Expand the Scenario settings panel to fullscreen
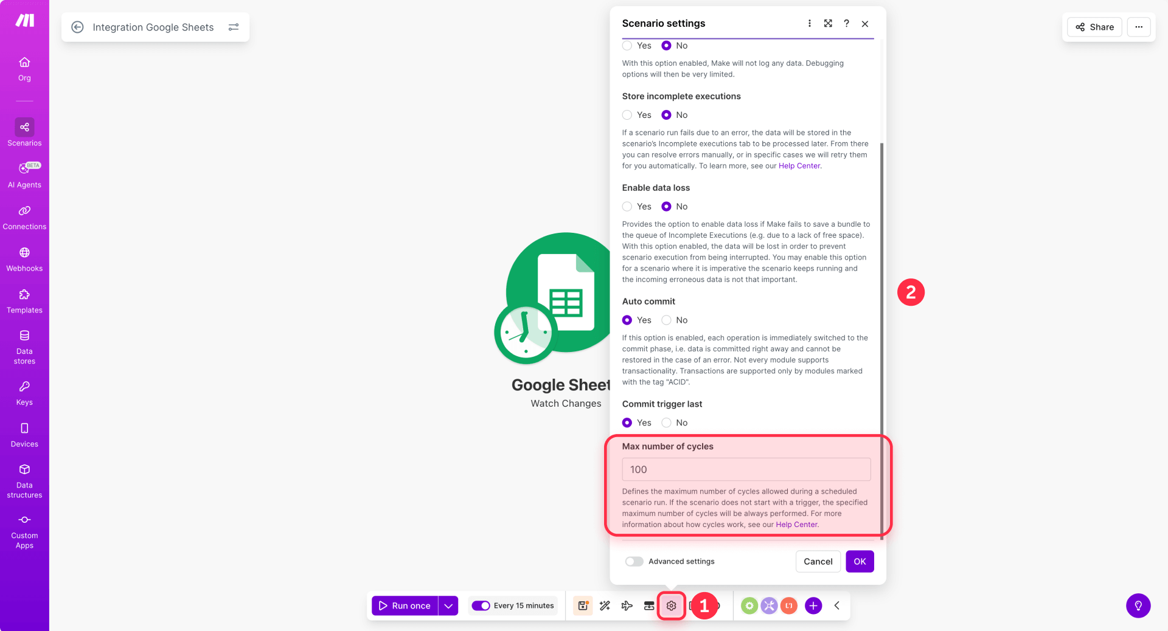Screen dimensions: 1168x631 click(x=828, y=23)
